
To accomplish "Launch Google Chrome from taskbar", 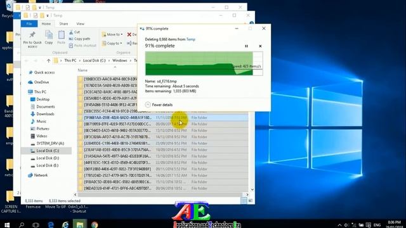I will click(x=95, y=225).
